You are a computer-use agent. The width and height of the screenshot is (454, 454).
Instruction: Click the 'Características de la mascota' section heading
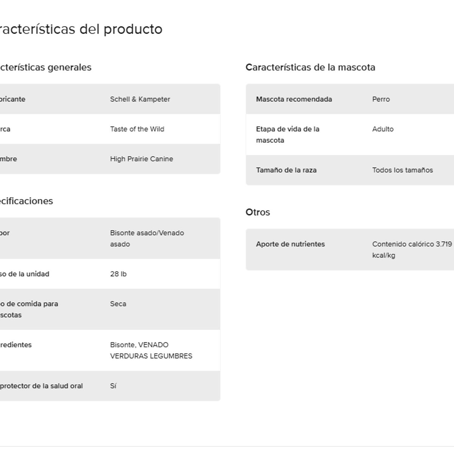pyautogui.click(x=310, y=67)
